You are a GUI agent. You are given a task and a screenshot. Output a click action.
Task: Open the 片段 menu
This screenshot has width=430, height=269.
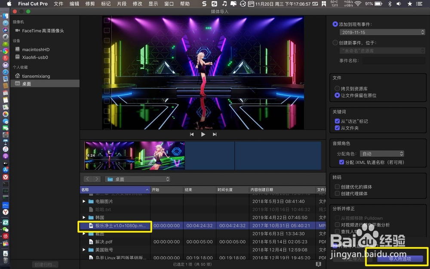(x=122, y=3)
